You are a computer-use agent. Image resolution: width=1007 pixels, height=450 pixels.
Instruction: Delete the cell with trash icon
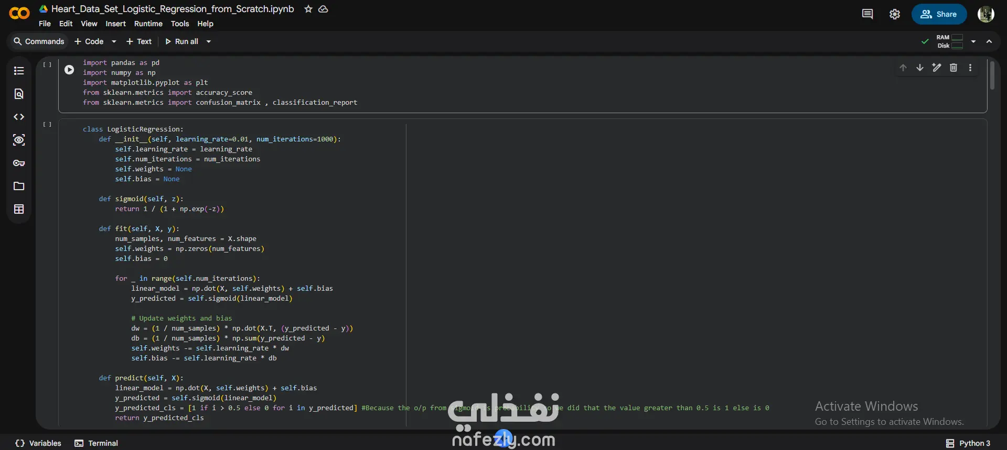954,68
